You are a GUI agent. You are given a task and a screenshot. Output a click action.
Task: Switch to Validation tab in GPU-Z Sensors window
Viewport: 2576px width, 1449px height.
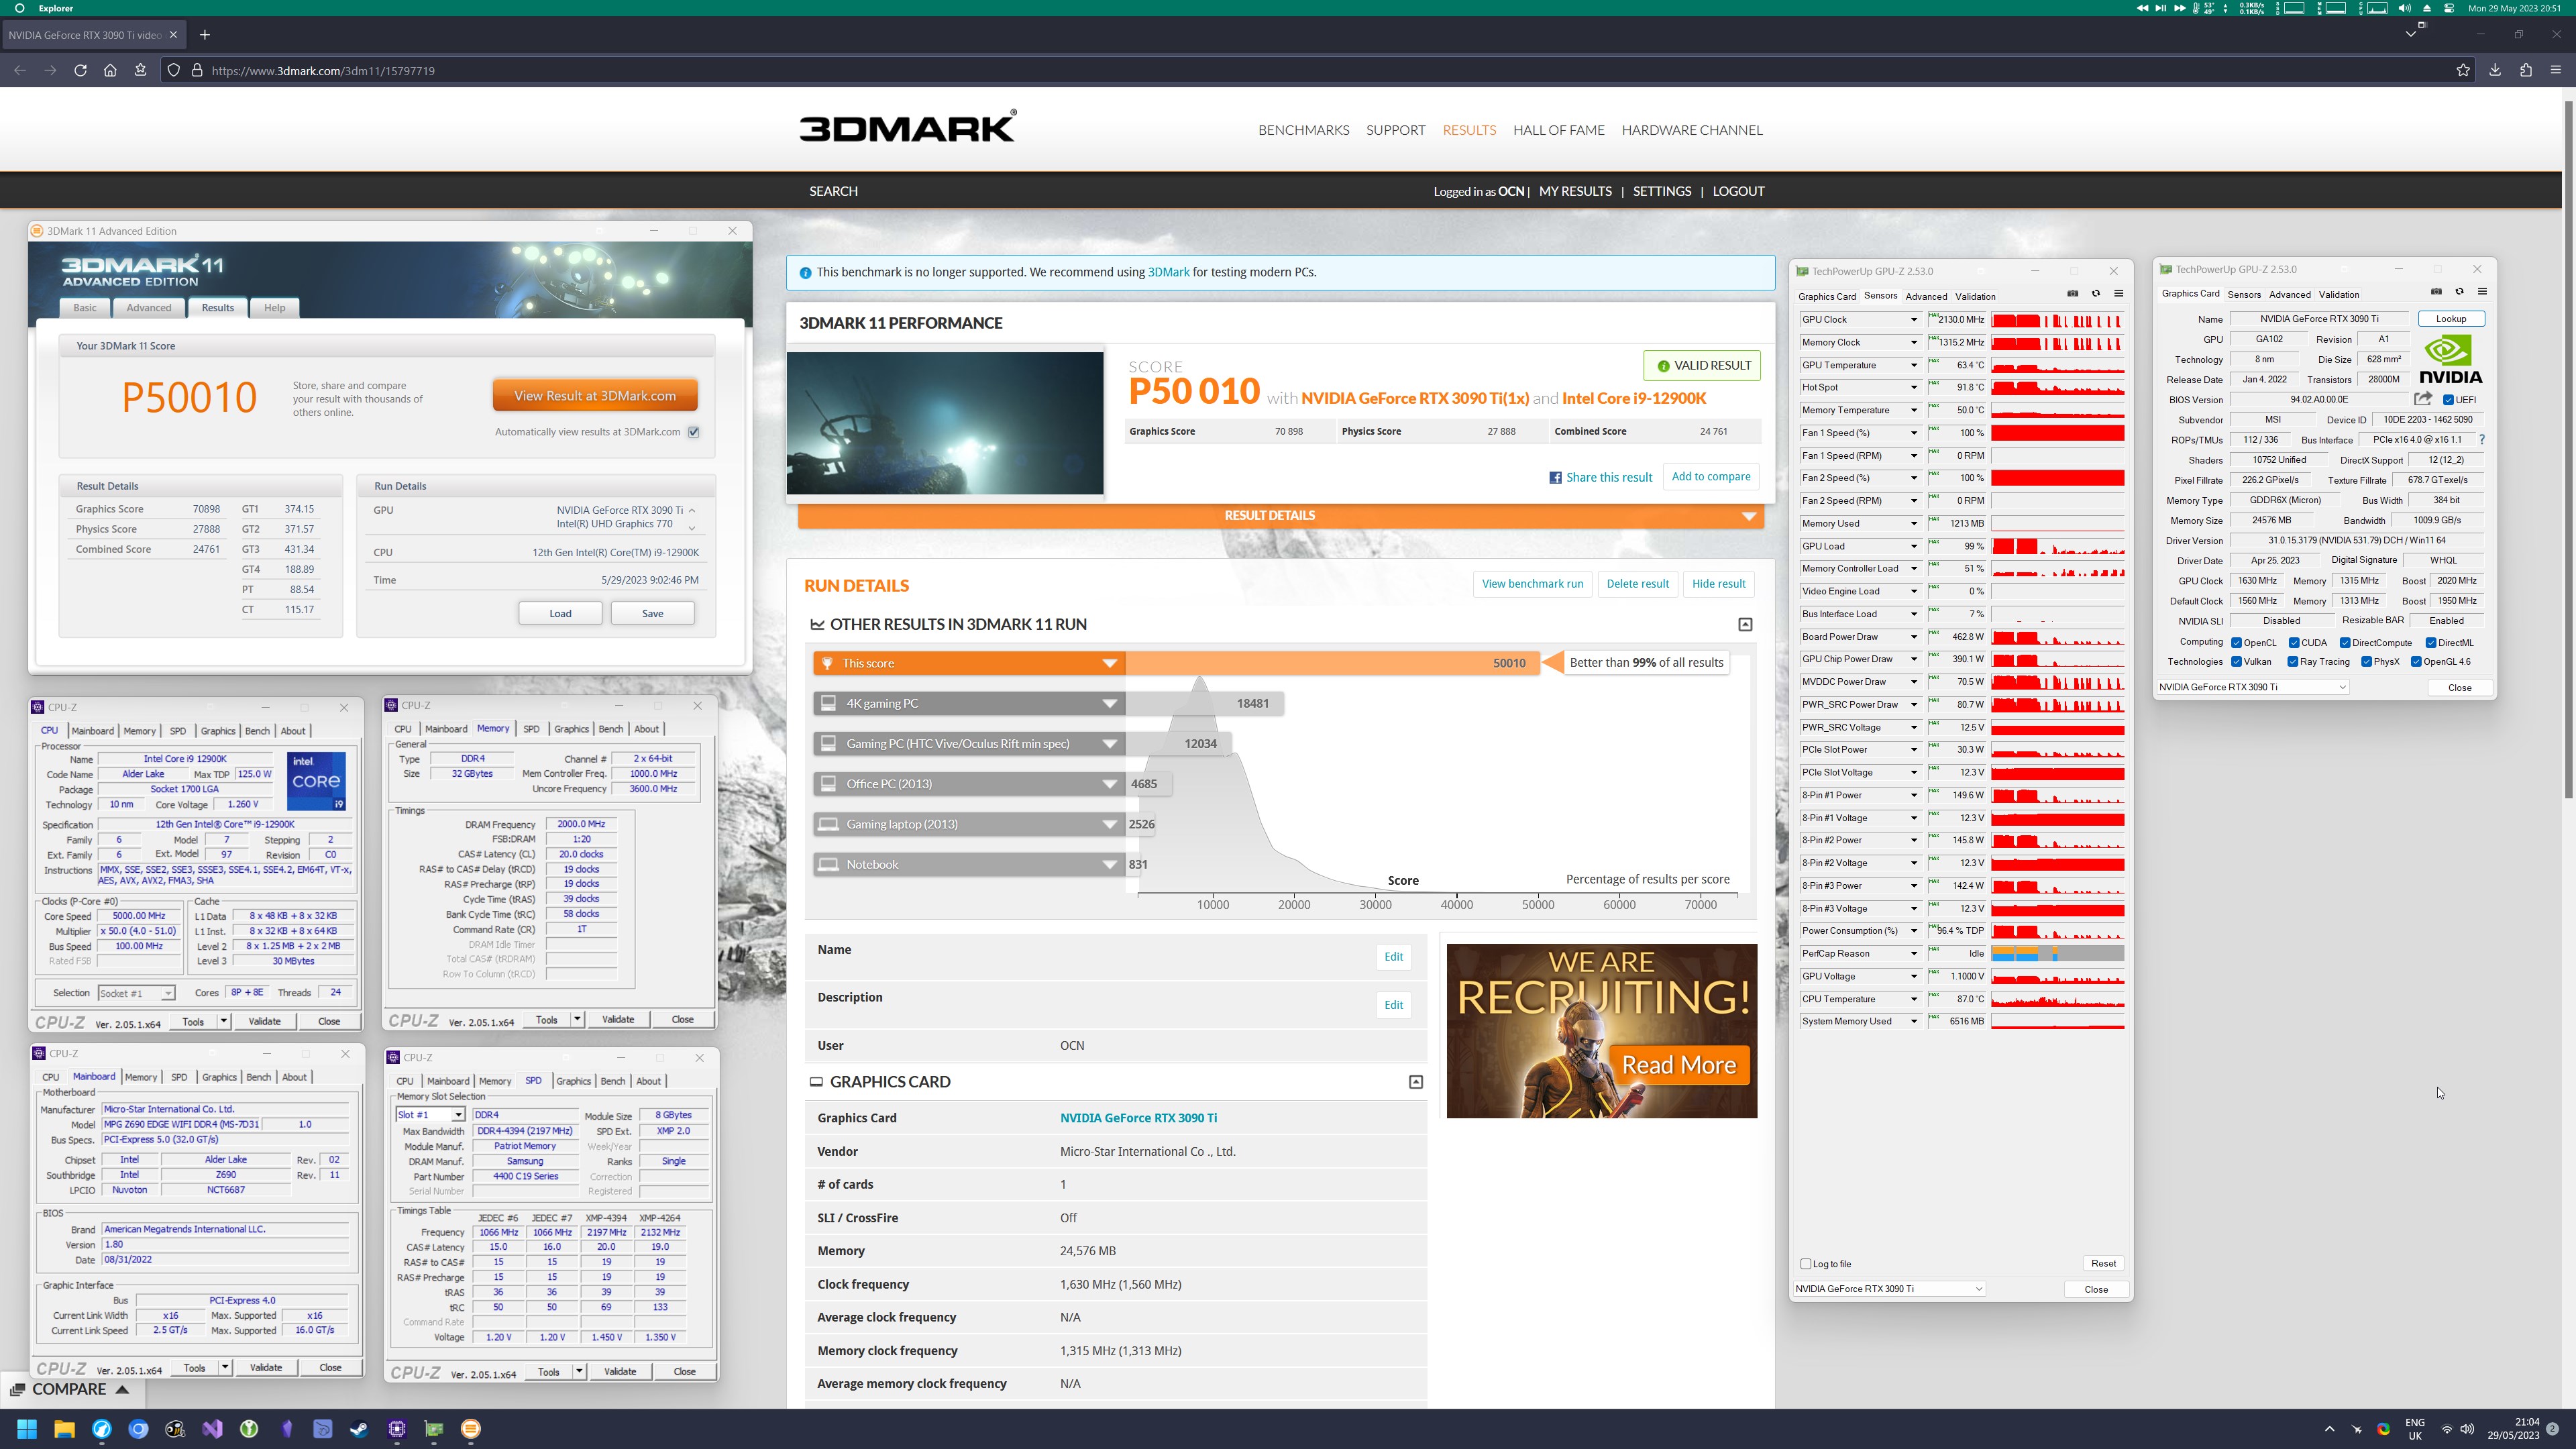(x=1975, y=296)
